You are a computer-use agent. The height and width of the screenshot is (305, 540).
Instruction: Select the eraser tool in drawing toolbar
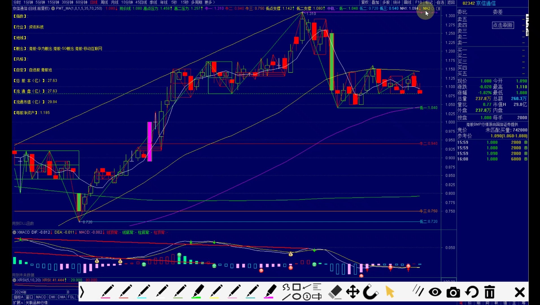coord(335,292)
